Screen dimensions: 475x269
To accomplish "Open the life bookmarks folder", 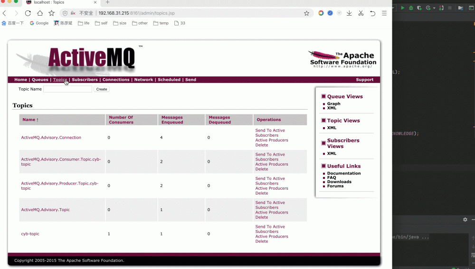I will point(84,23).
